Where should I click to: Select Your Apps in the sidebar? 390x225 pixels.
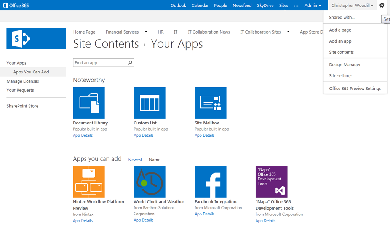click(16, 63)
